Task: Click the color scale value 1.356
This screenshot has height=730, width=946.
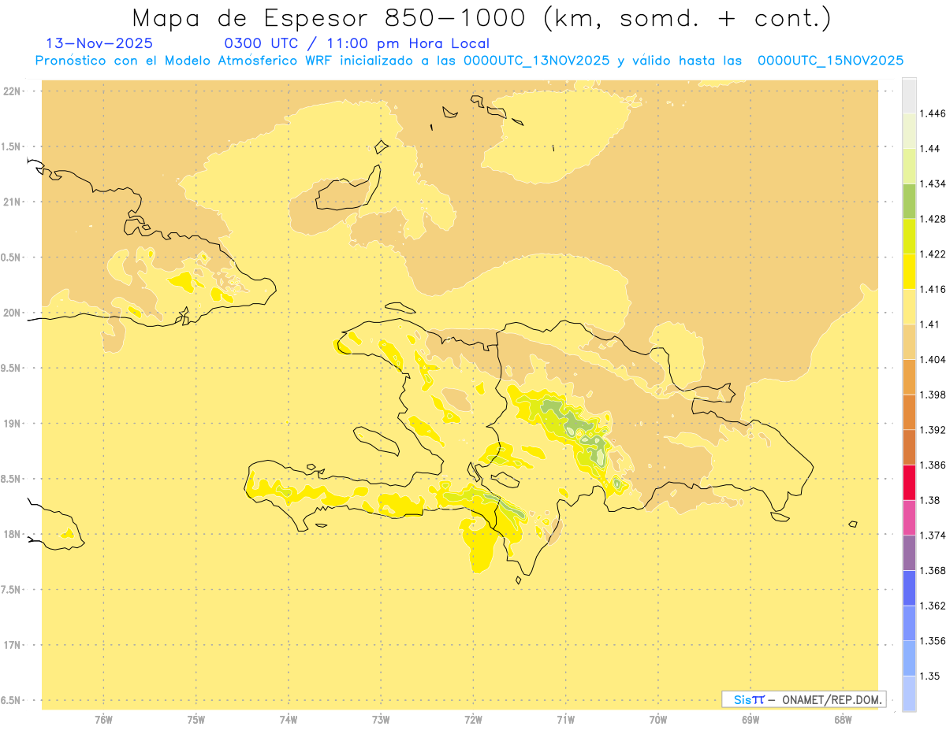Action: (x=933, y=641)
